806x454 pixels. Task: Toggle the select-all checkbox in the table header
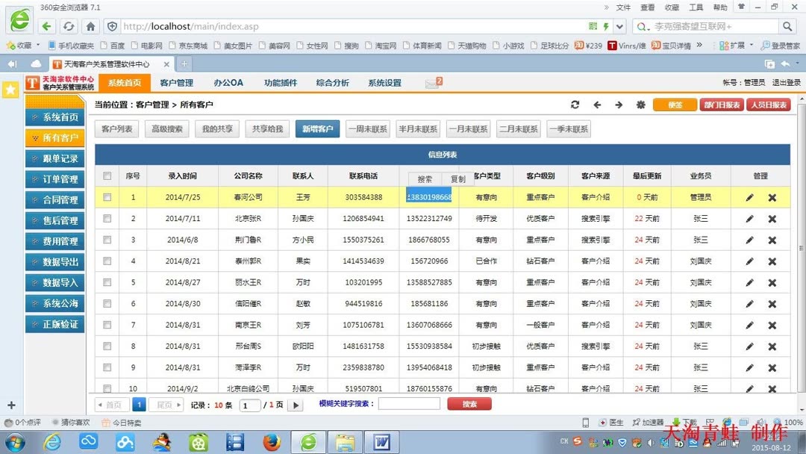tap(107, 175)
